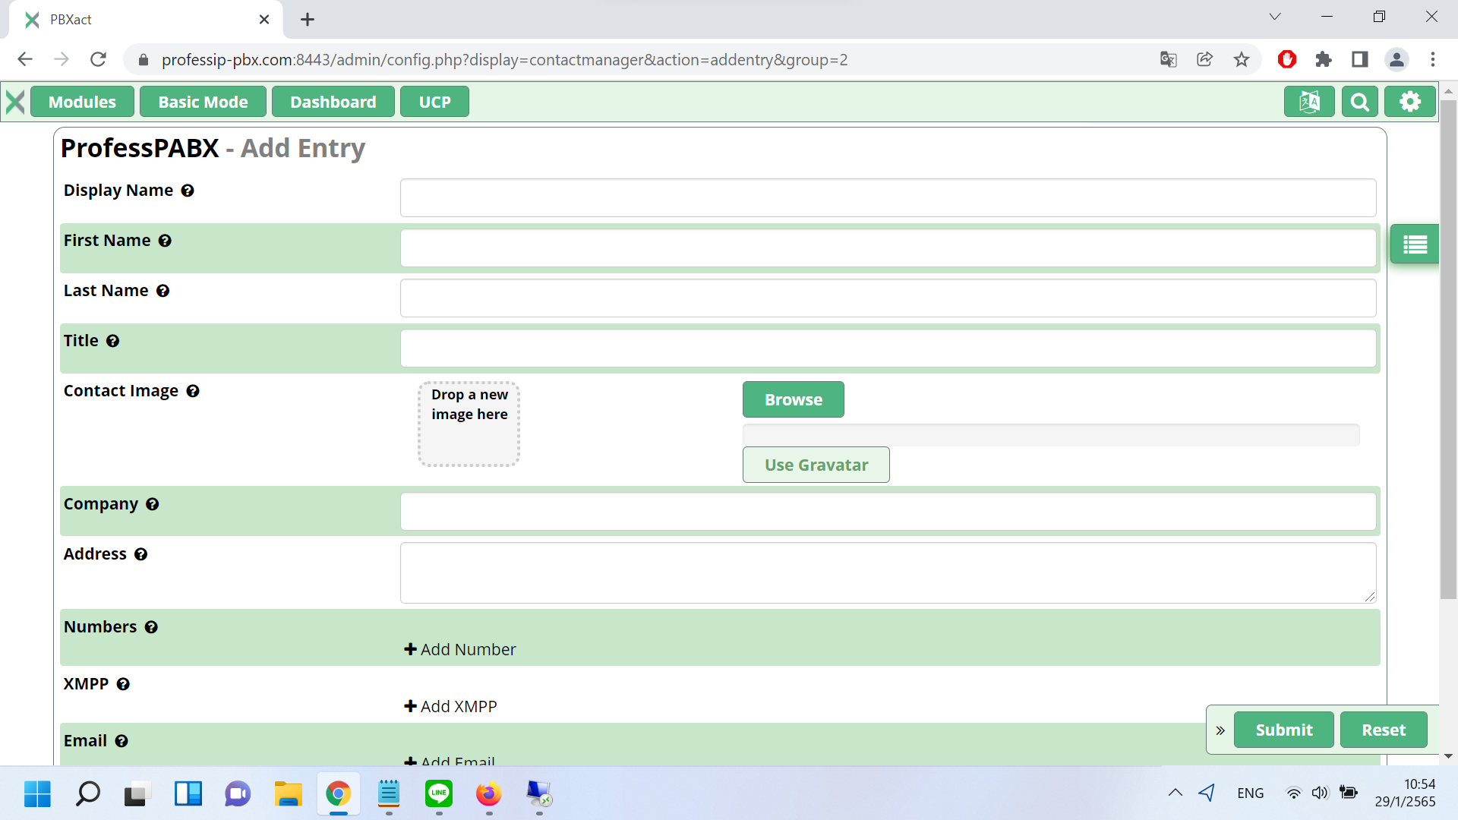The width and height of the screenshot is (1458, 820).
Task: Show help for Title field
Action: (112, 341)
